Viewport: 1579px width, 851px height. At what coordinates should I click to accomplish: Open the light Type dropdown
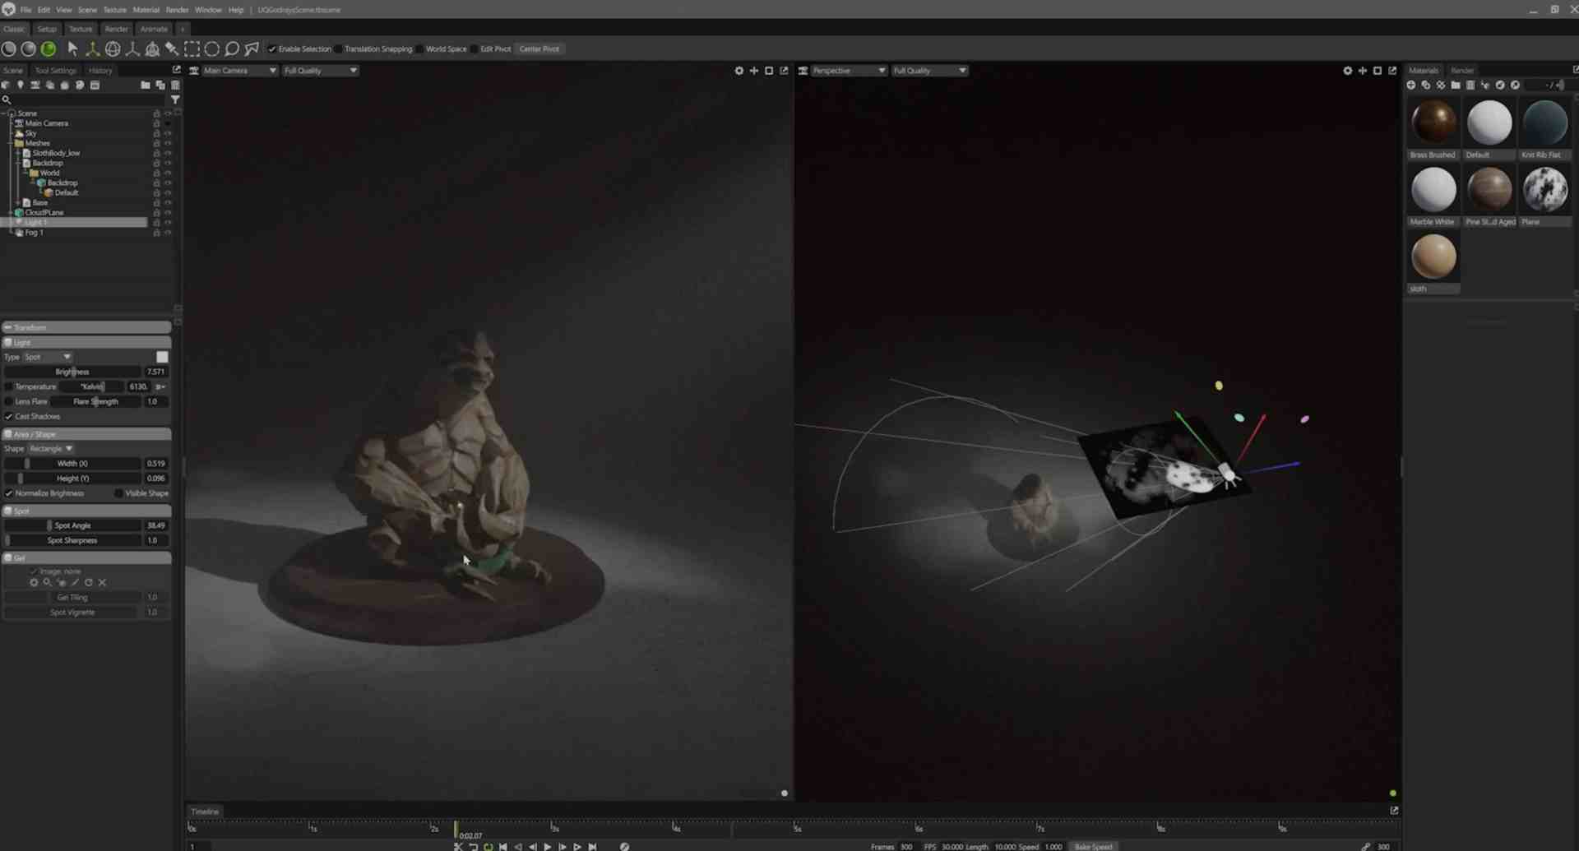pos(47,357)
